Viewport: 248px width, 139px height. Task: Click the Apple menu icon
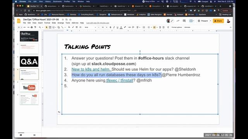[x=16, y=2]
